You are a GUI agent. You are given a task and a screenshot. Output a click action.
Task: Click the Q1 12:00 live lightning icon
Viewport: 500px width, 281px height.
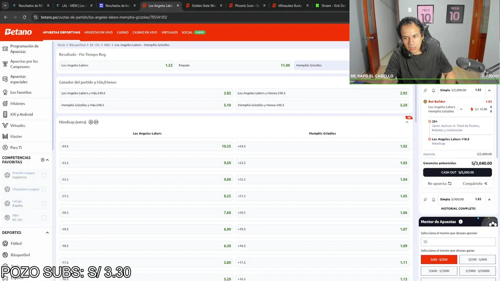point(471,109)
